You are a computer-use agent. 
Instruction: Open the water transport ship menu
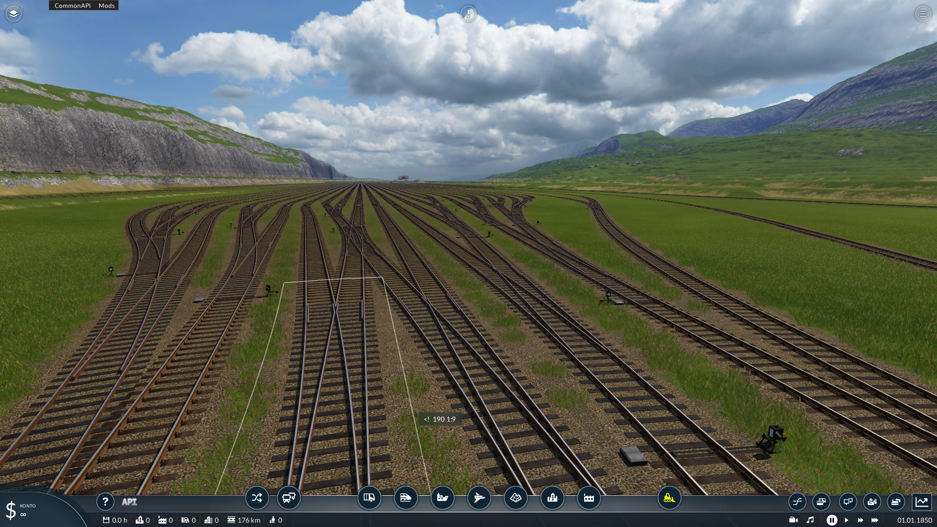click(442, 498)
